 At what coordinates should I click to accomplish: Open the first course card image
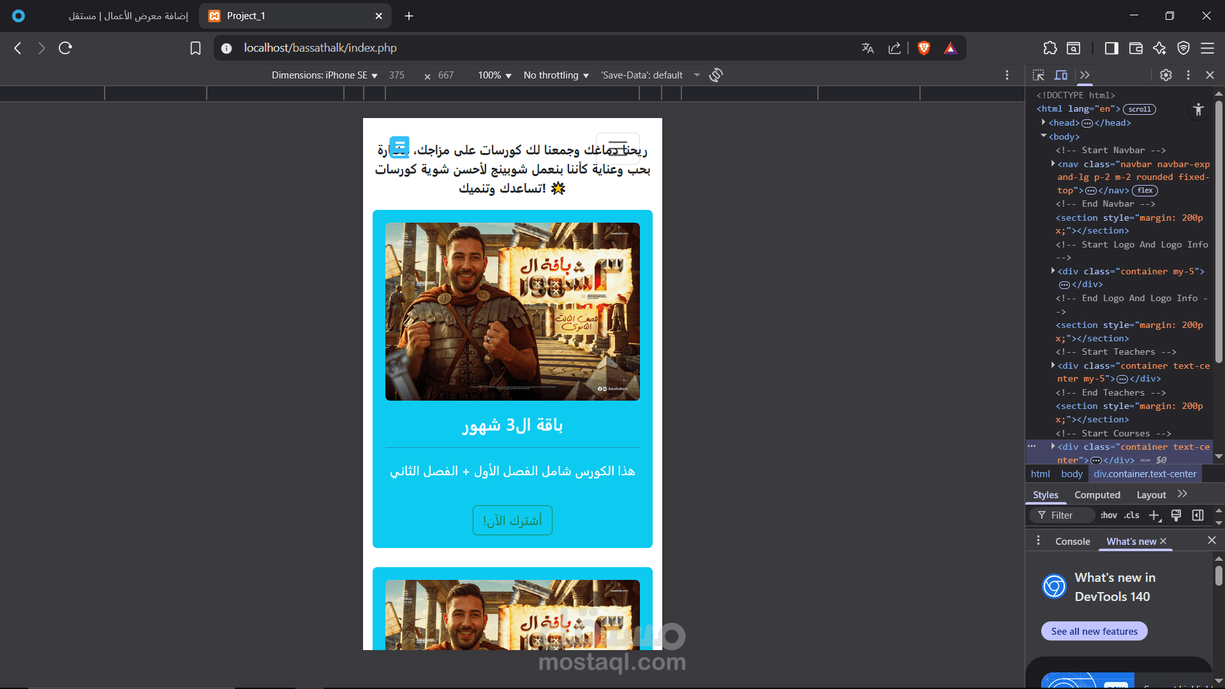tap(512, 311)
